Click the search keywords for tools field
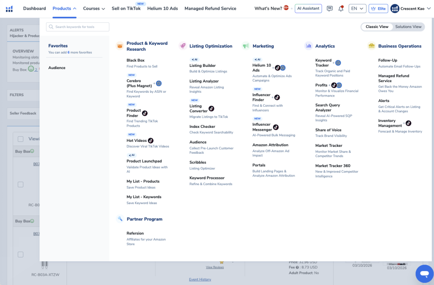 click(x=78, y=27)
